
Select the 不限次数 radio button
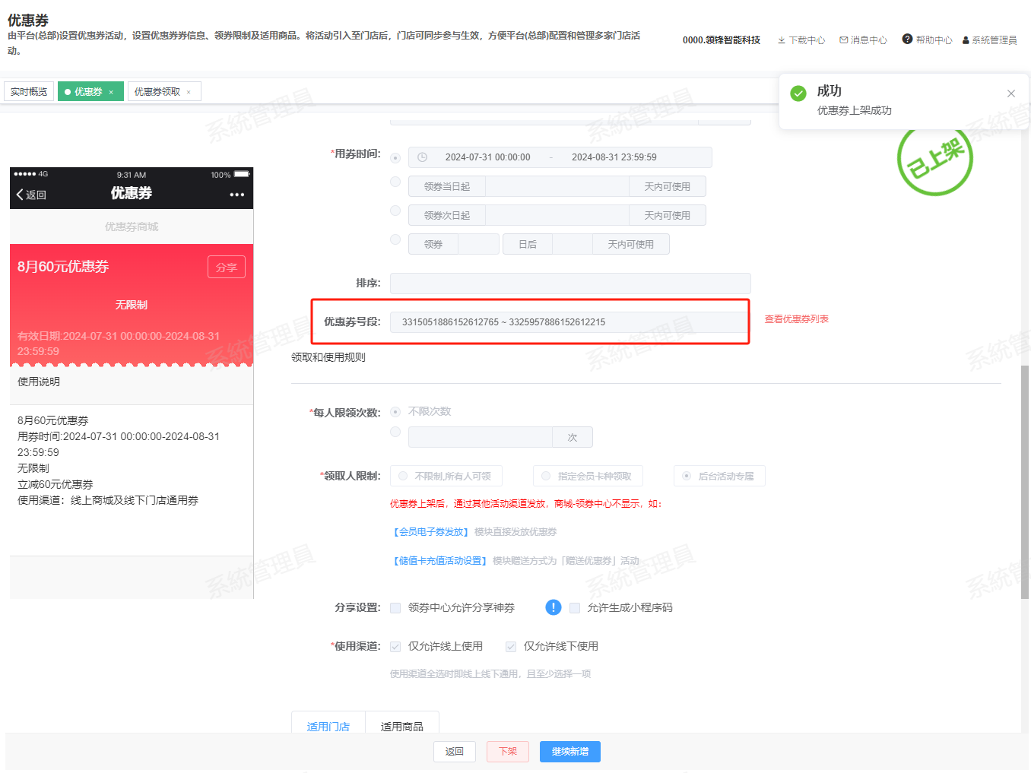point(395,412)
